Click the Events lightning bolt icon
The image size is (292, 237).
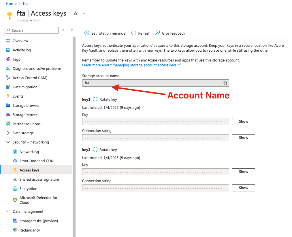(8, 96)
